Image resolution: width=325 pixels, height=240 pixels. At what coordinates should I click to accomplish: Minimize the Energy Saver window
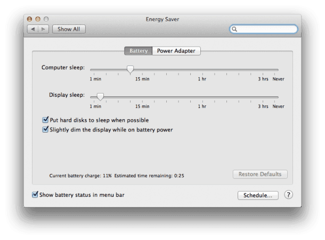[38, 19]
